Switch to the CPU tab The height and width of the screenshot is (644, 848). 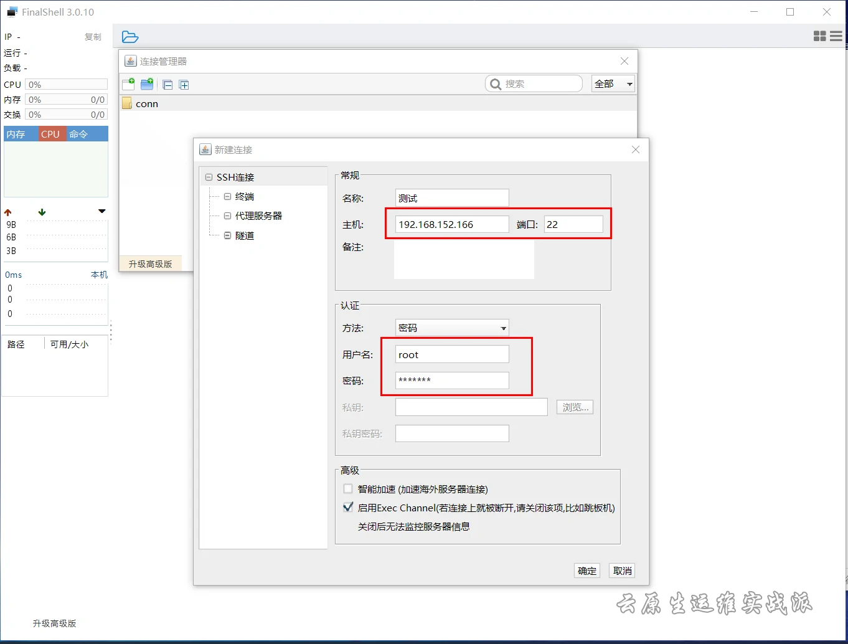52,134
